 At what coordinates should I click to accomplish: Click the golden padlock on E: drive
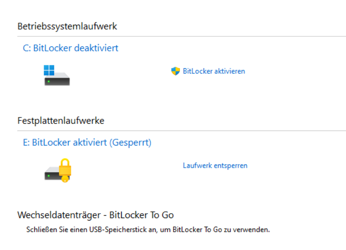(x=65, y=168)
